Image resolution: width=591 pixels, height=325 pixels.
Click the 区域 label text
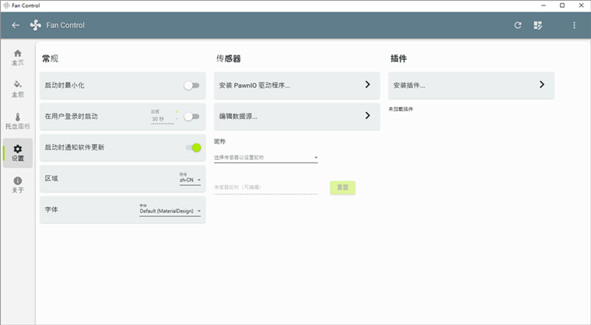pyautogui.click(x=51, y=178)
